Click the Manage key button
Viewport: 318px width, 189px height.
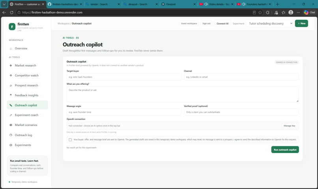coord(290,126)
